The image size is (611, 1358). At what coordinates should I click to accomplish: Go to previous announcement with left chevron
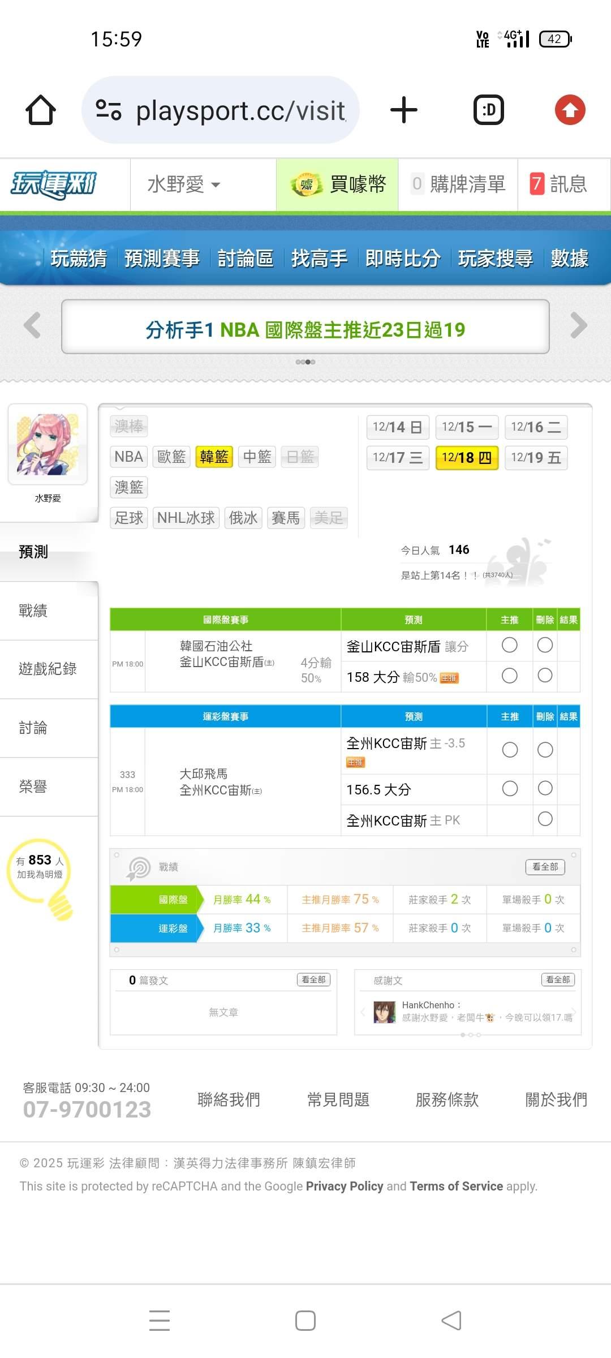[x=32, y=325]
